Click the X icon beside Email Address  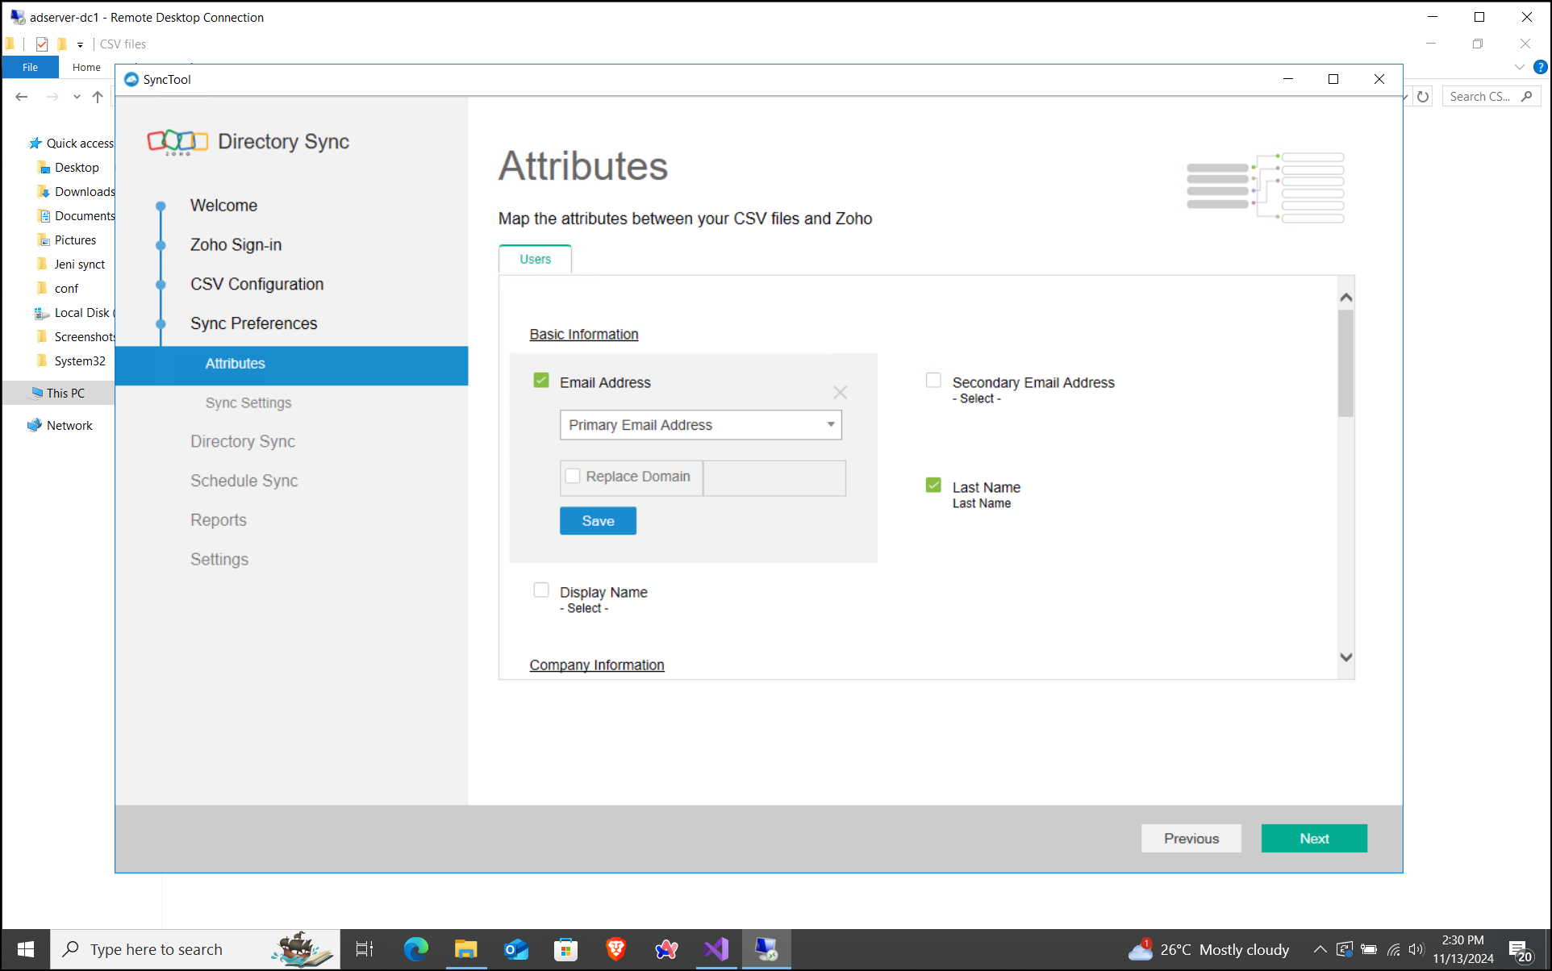[x=840, y=393]
